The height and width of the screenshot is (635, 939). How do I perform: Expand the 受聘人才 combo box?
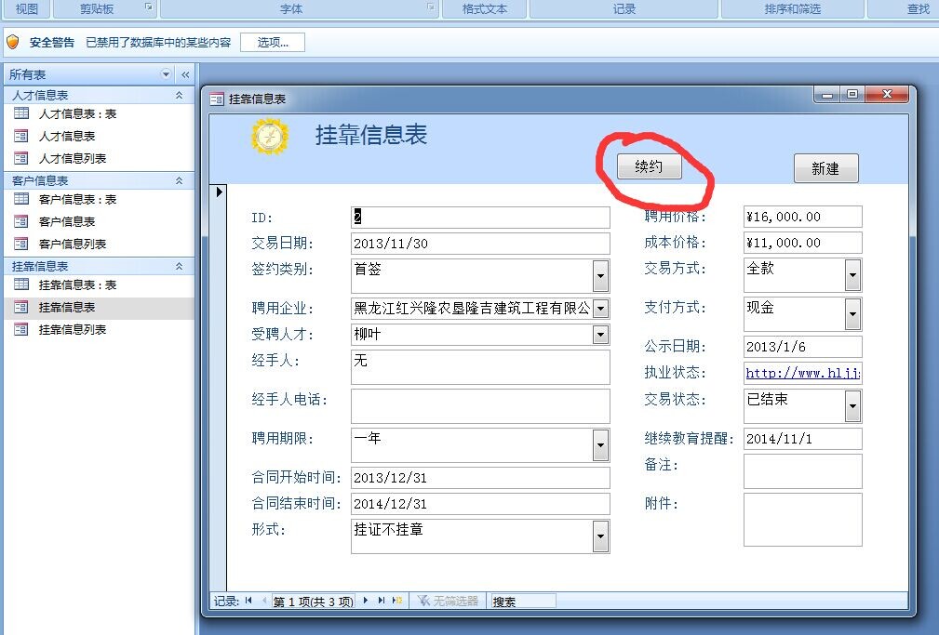(x=600, y=335)
